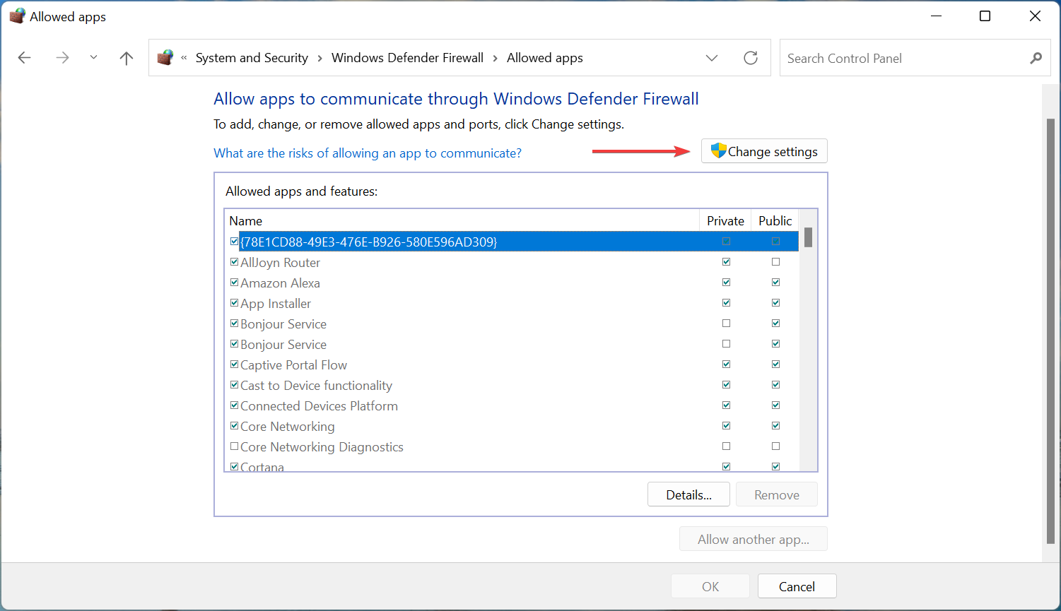This screenshot has height=611, width=1061.
Task: Toggle Public checkbox for AllJoyn Router
Action: click(x=775, y=262)
